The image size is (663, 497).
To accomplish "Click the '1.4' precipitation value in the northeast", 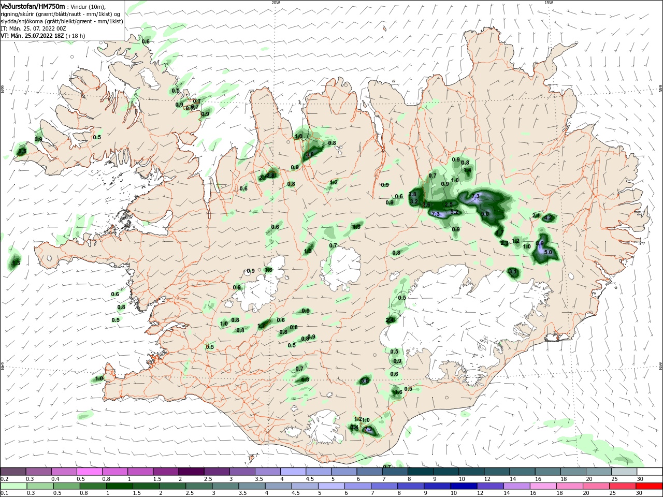I will [x=467, y=170].
